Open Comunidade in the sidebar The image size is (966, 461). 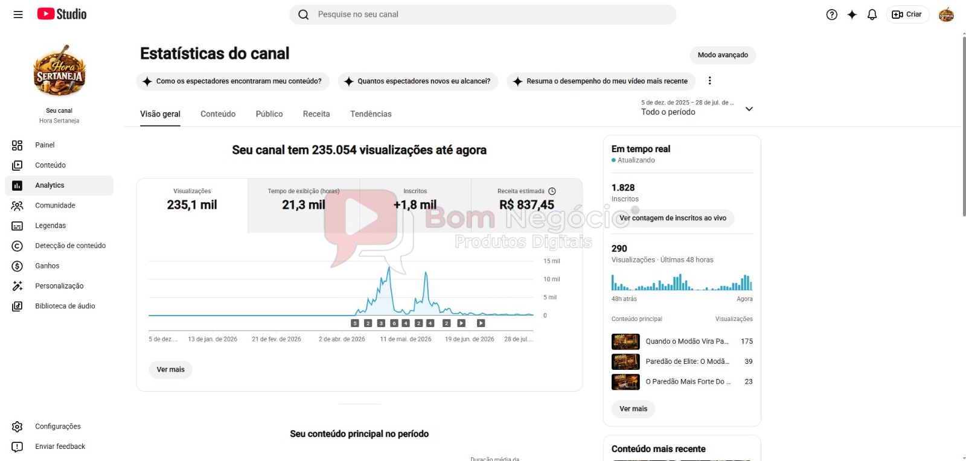(x=59, y=206)
